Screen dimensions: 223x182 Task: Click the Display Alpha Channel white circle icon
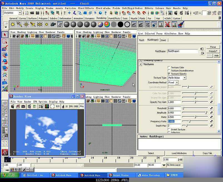(x=52, y=106)
